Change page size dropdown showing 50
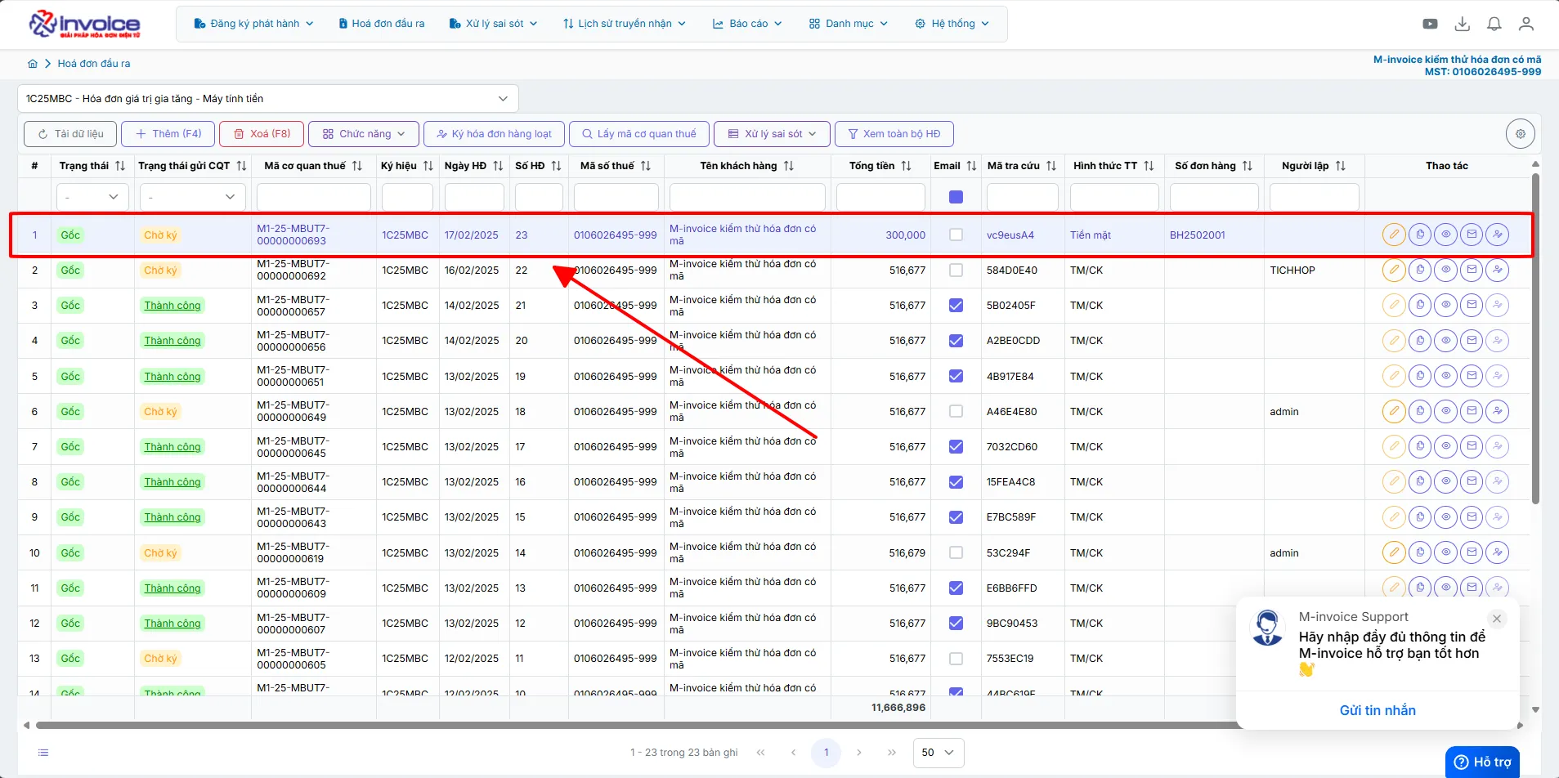1559x778 pixels. pyautogui.click(x=939, y=753)
